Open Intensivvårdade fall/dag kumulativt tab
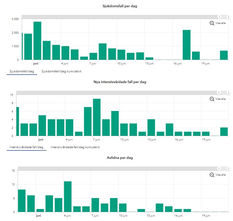 point(75,147)
